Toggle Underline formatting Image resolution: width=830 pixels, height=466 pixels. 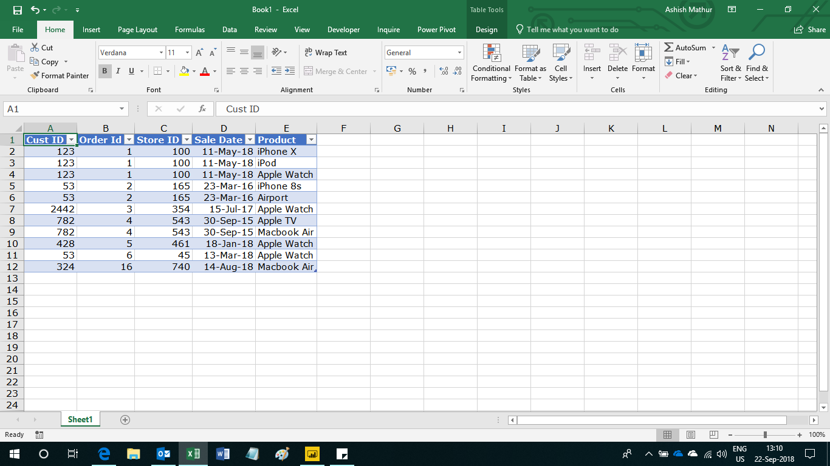[x=131, y=72]
